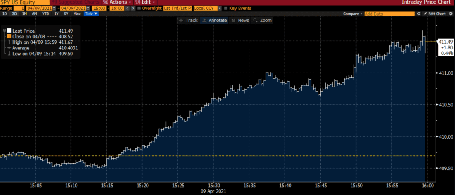Open the chart settings gear icon
This screenshot has width=455, height=195.
(450, 14)
